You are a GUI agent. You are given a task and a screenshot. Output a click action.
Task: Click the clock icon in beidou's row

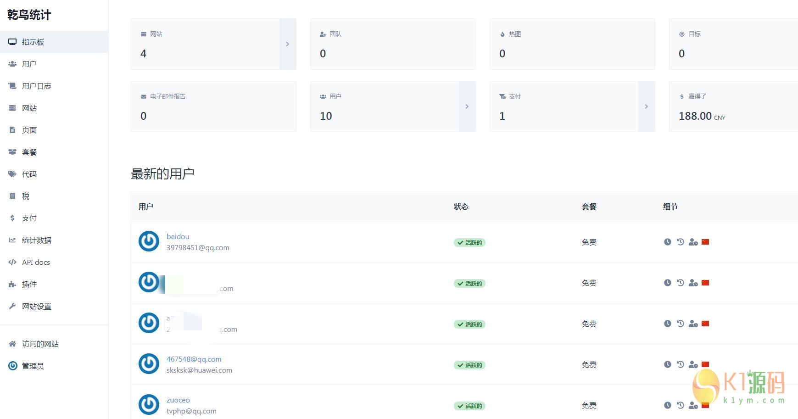668,242
